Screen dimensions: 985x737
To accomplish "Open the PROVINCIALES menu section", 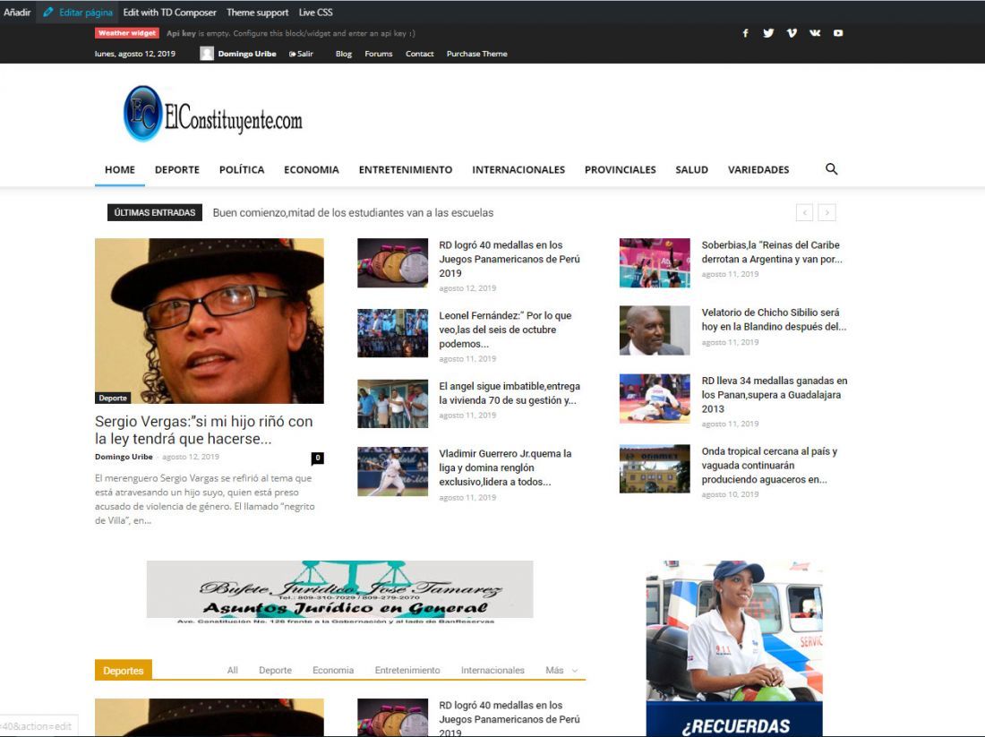I will (620, 169).
